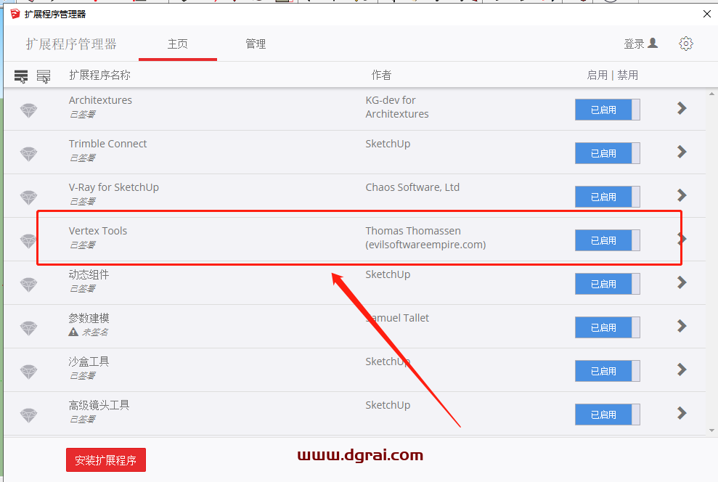Open details chevron for 沙盒工具
This screenshot has height=482, width=718.
[x=682, y=369]
